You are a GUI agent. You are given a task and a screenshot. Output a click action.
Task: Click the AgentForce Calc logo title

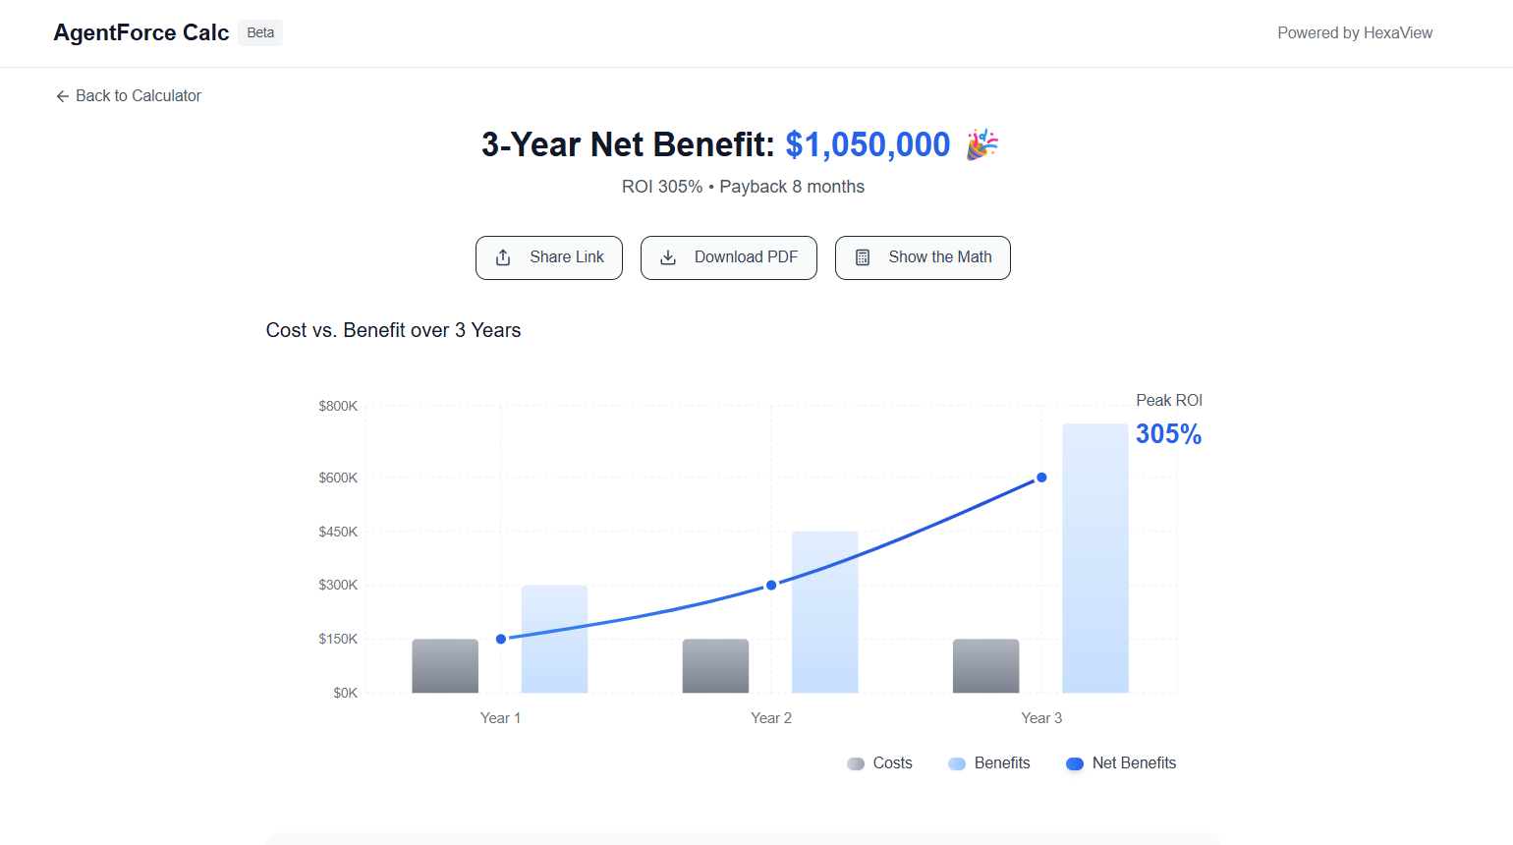[141, 33]
